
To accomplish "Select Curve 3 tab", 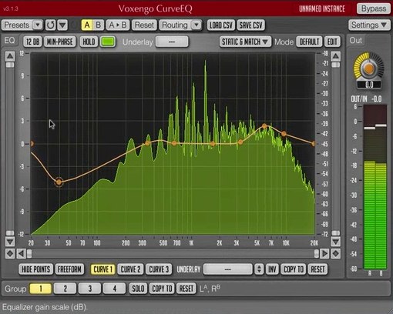I will pos(159,269).
